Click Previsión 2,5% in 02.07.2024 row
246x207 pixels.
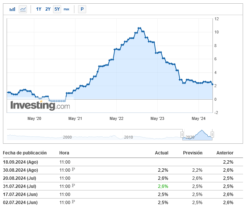point(197,203)
